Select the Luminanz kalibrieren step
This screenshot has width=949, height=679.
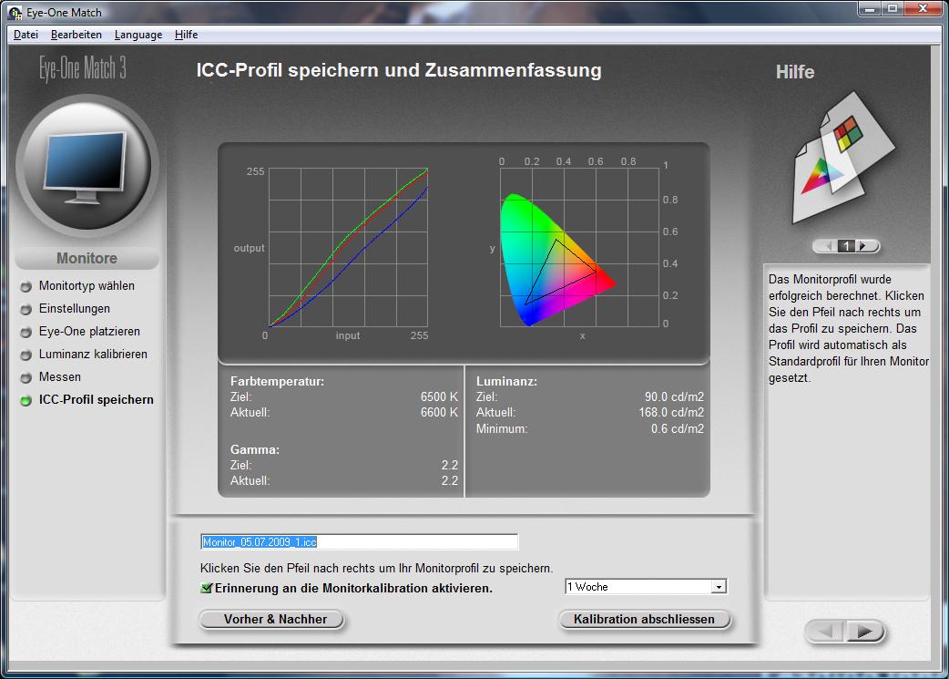(x=93, y=355)
